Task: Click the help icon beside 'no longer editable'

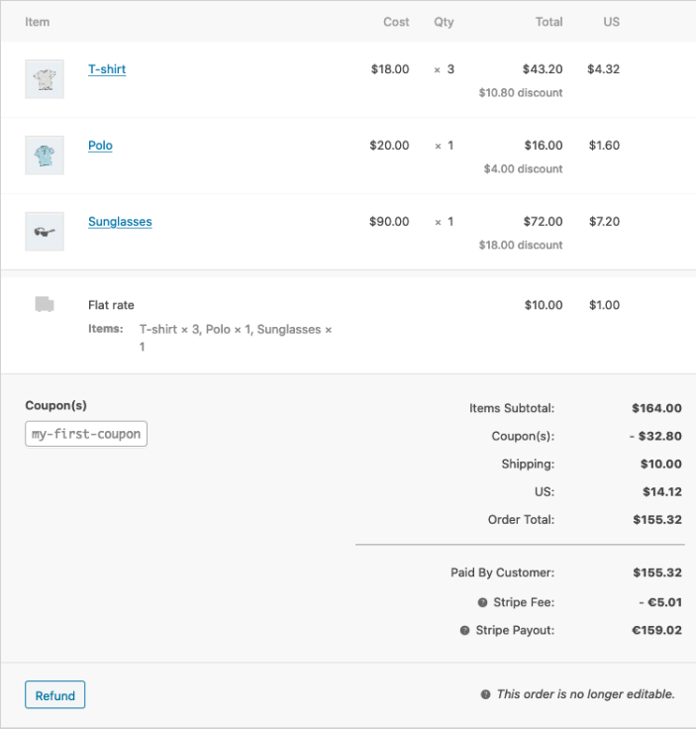Action: [485, 694]
